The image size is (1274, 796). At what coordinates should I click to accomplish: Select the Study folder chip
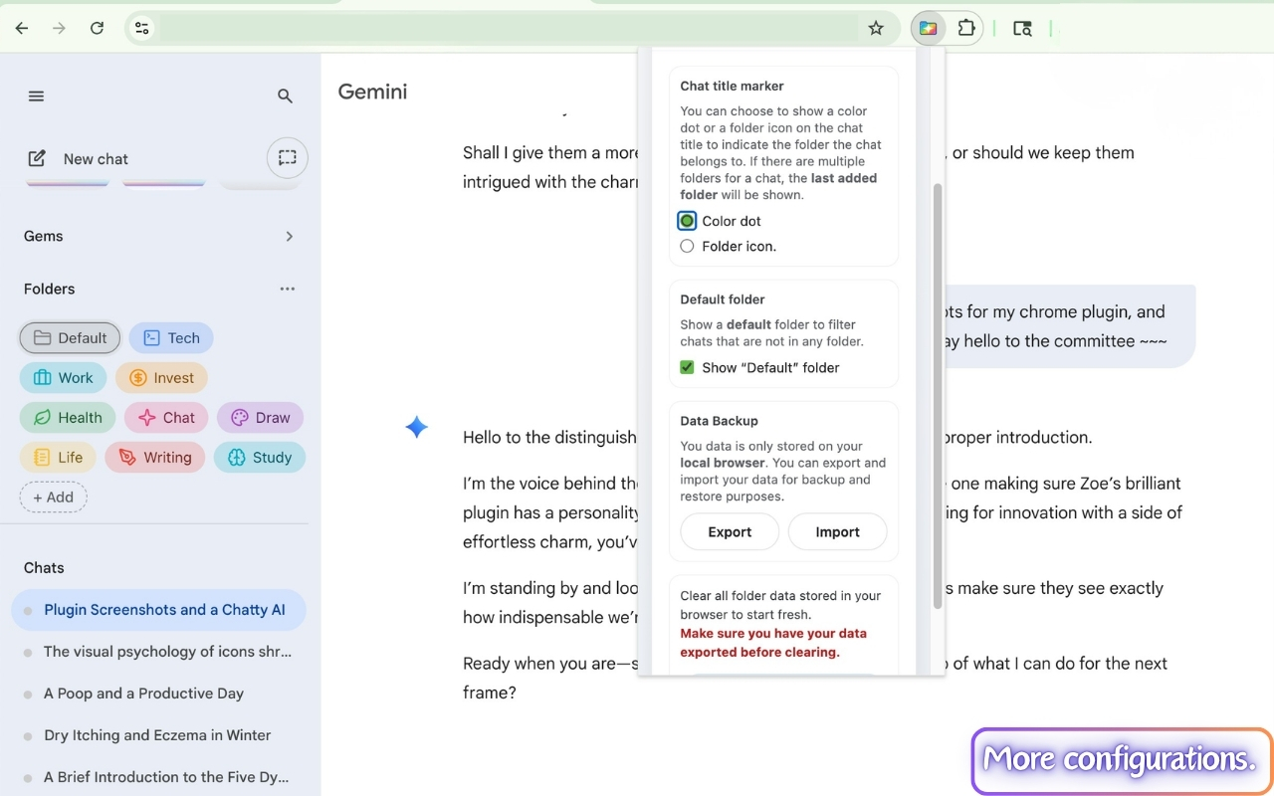click(x=260, y=458)
